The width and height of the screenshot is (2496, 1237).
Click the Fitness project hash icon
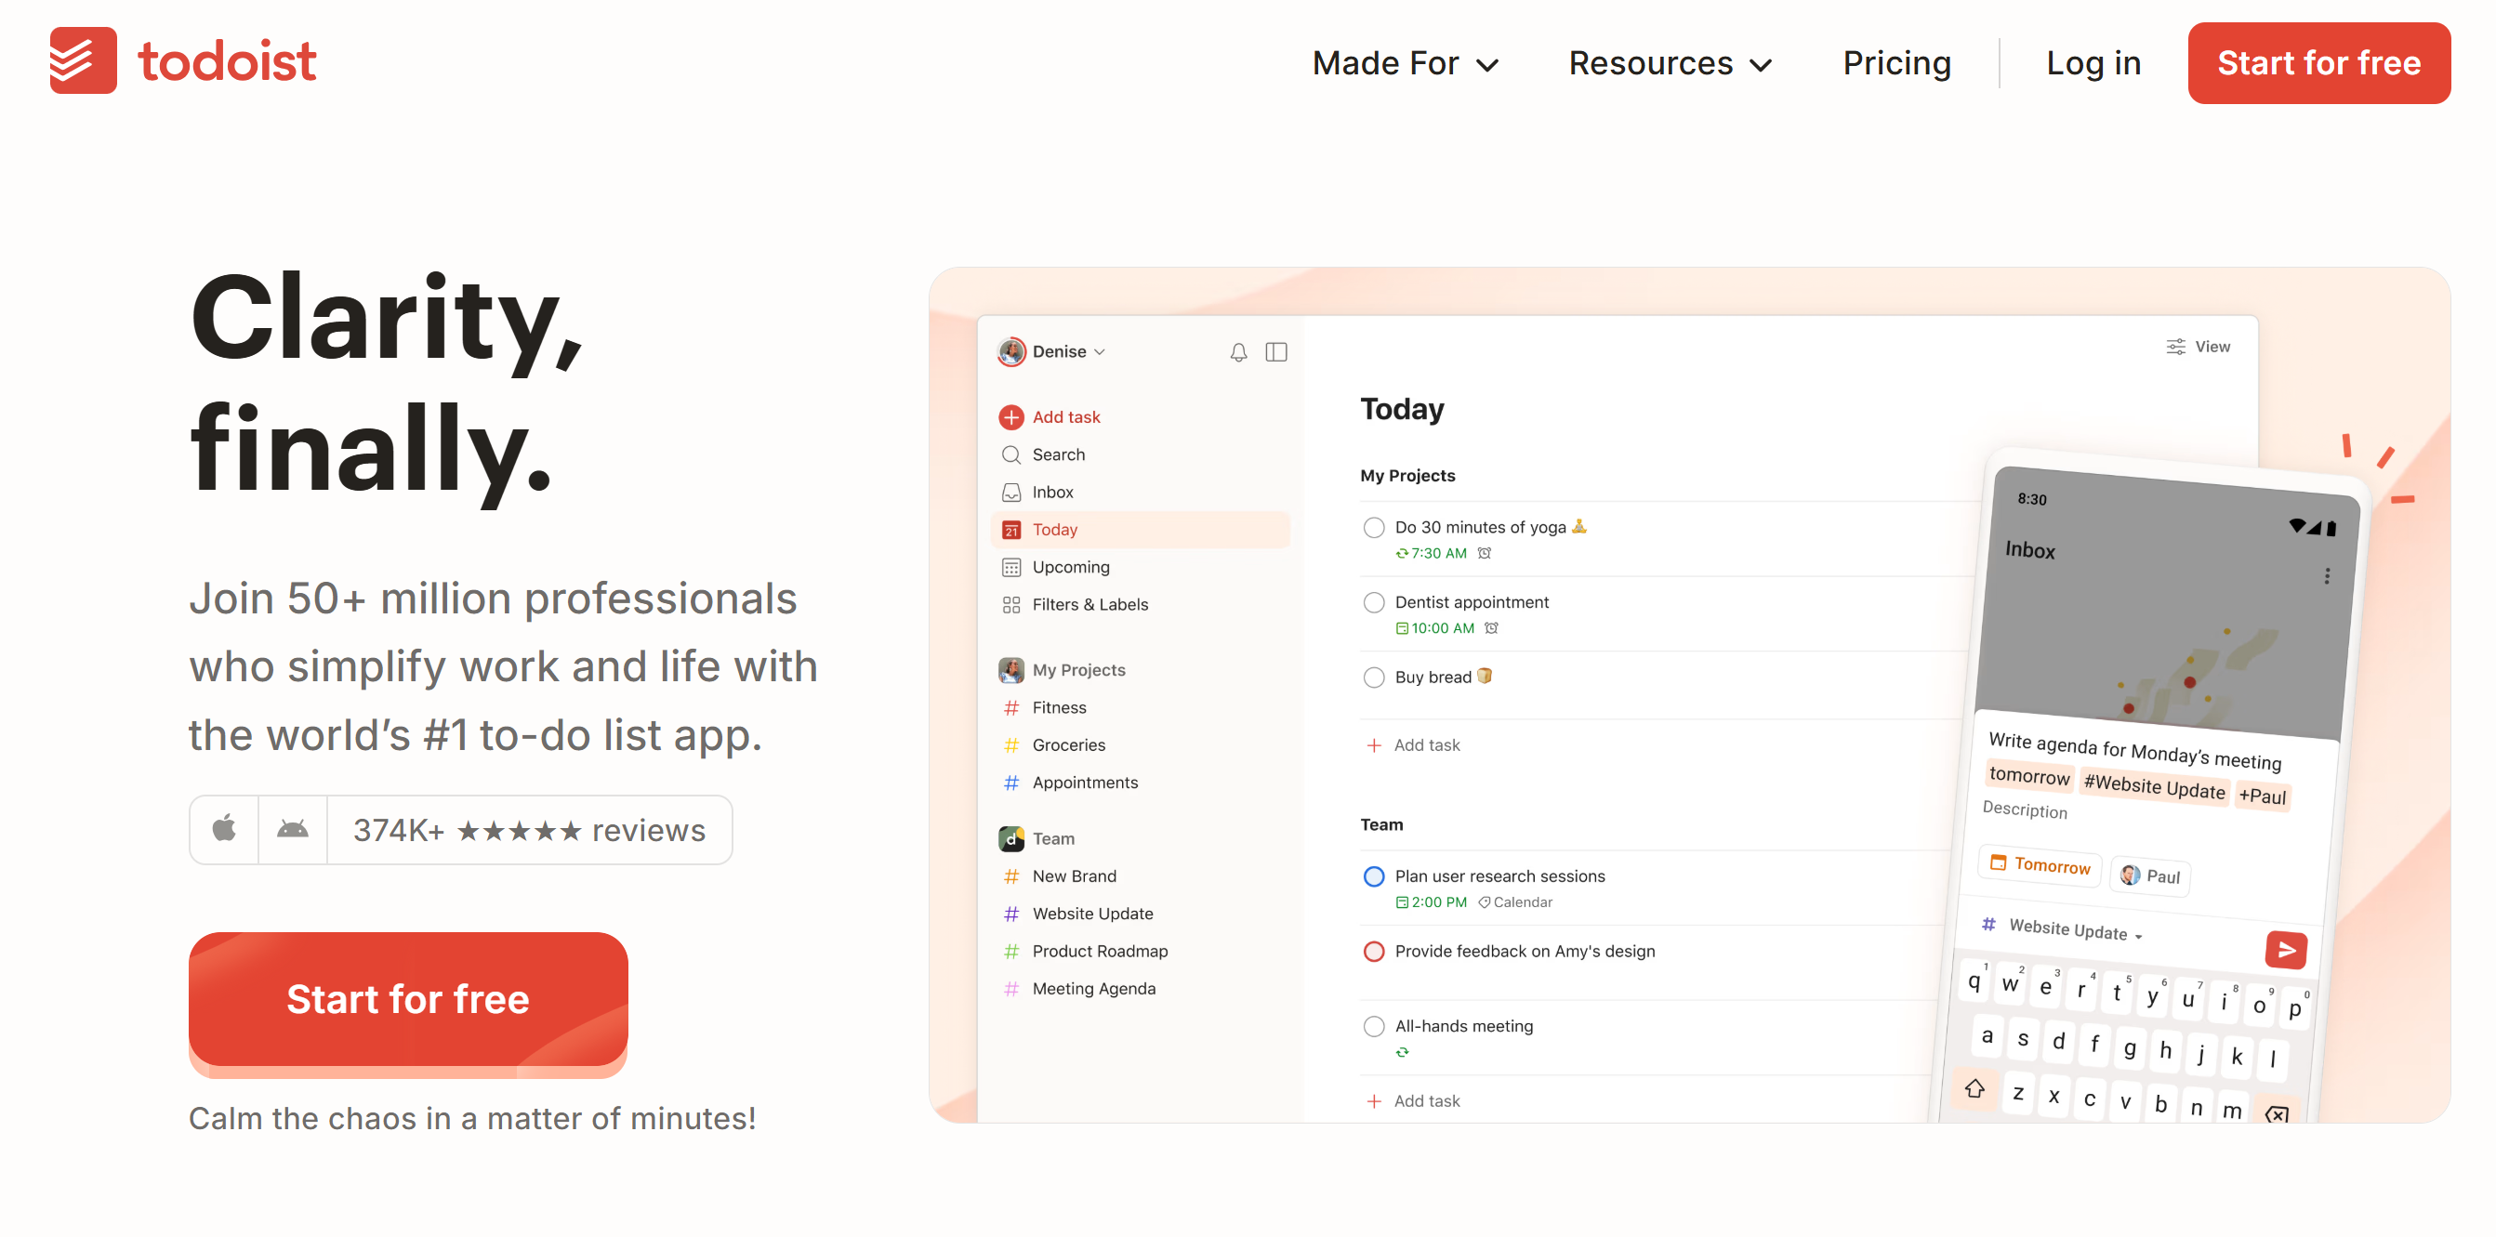tap(1010, 708)
